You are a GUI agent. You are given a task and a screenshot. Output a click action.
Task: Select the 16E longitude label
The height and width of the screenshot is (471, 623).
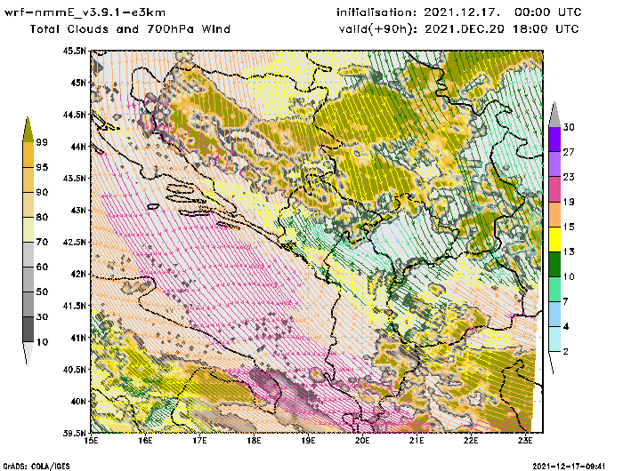(x=145, y=441)
